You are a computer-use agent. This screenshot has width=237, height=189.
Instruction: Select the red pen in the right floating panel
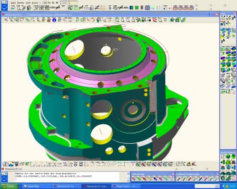click(189, 178)
